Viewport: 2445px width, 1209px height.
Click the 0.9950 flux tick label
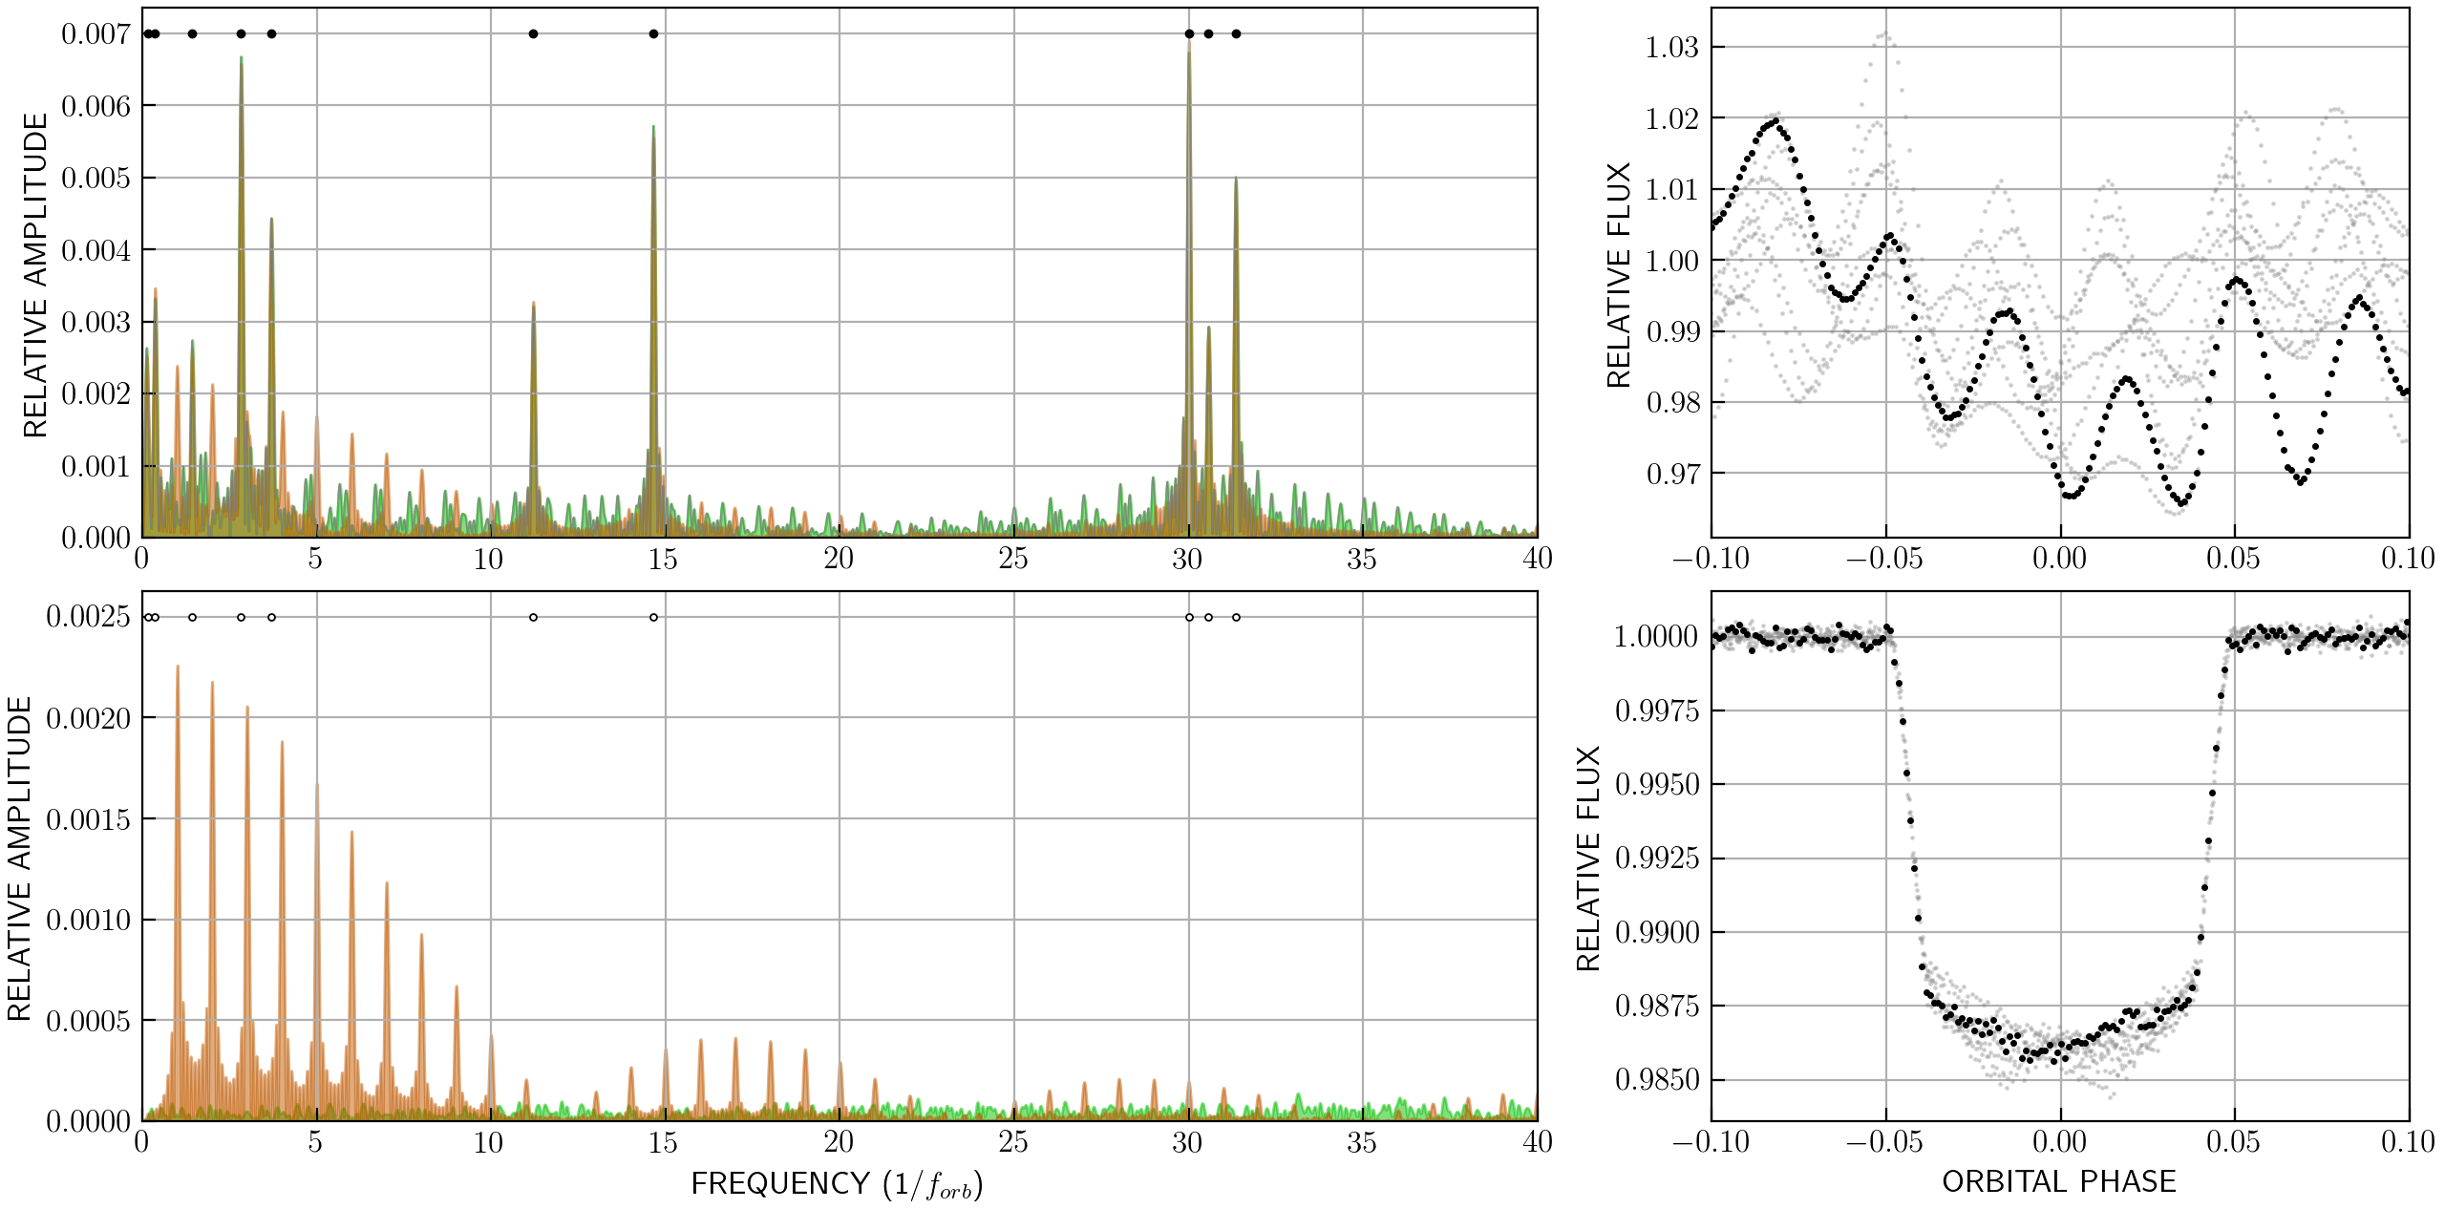(x=1657, y=785)
